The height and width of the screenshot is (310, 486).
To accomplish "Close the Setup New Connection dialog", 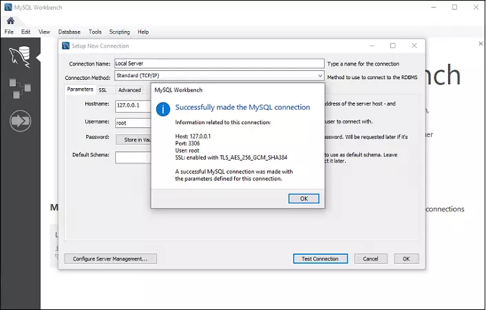I will point(414,45).
